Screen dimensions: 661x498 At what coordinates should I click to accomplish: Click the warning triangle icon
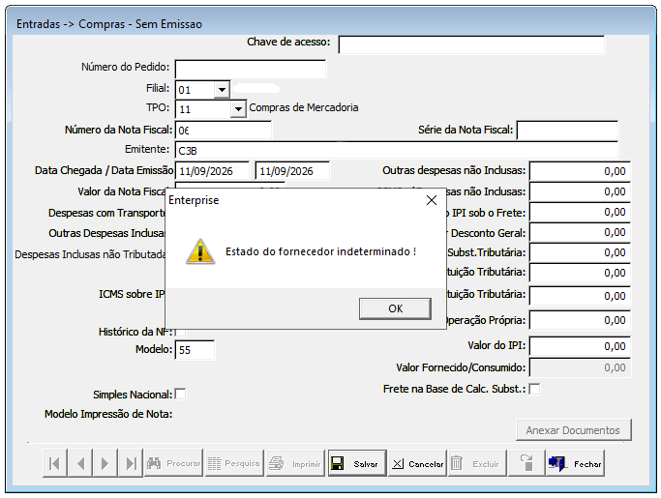[x=200, y=252]
